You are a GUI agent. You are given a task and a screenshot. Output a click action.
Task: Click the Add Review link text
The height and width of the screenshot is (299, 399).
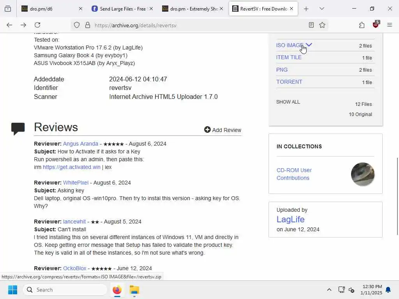(x=226, y=130)
